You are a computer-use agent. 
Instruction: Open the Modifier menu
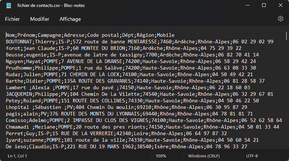[40, 19]
